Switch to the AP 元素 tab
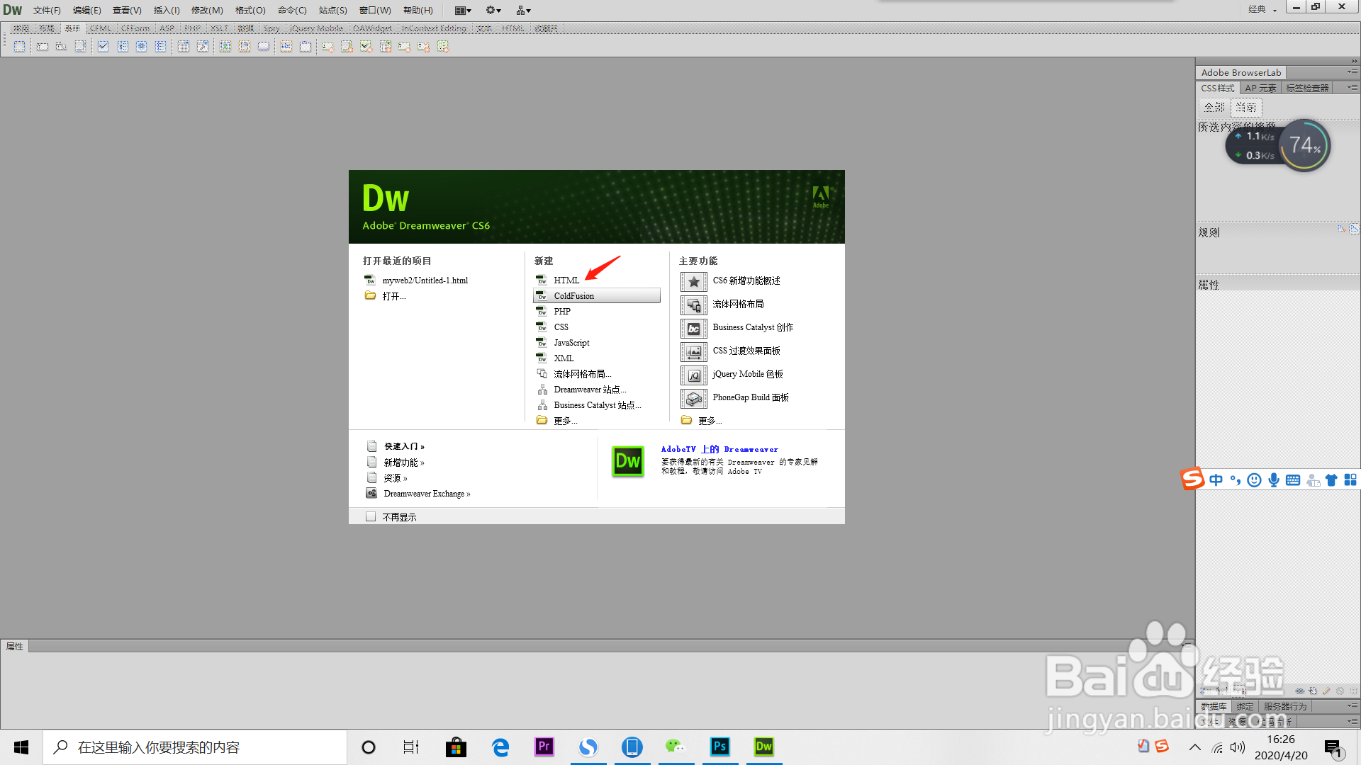This screenshot has width=1361, height=765. 1260,88
